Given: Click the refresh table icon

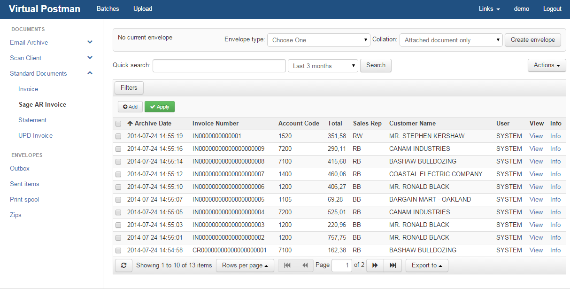Looking at the screenshot, I should [123, 266].
